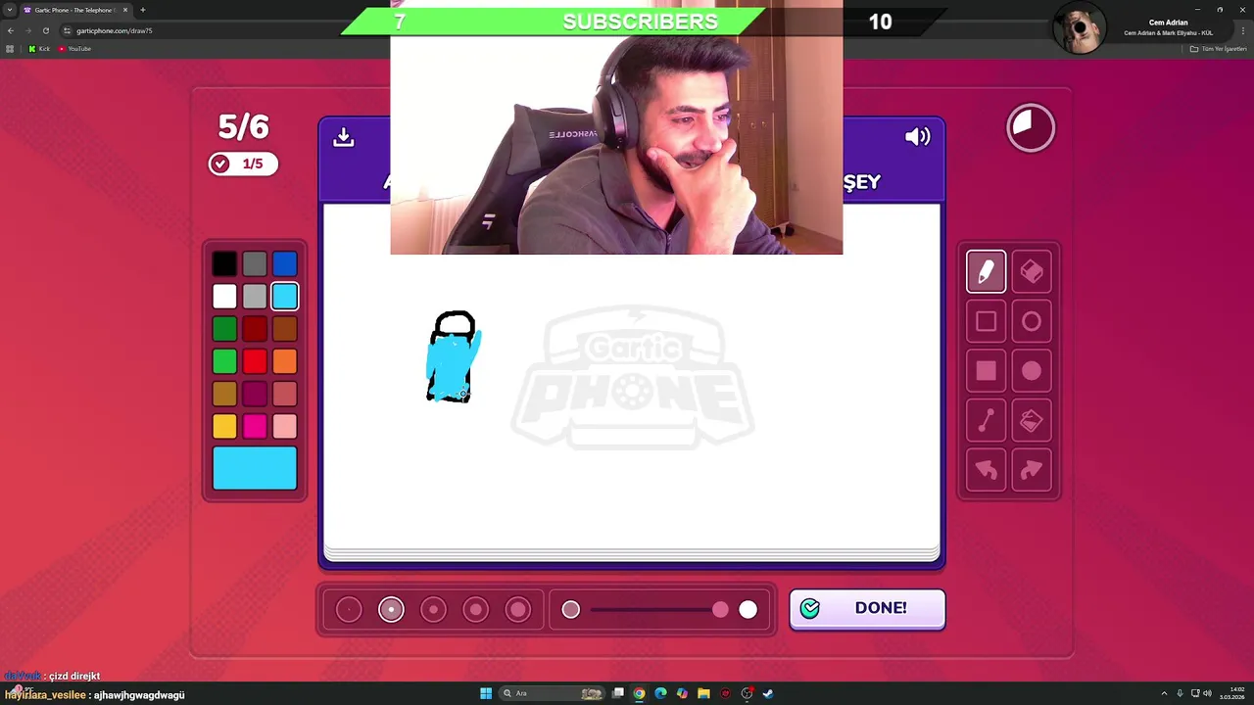Switch to the Gartic Phone browser tab
1254x705 pixels.
pyautogui.click(x=74, y=10)
